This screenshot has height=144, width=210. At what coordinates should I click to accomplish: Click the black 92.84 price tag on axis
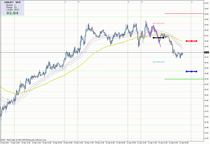pyautogui.click(x=207, y=52)
